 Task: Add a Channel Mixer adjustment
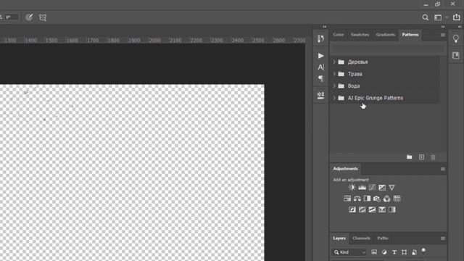[386, 199]
